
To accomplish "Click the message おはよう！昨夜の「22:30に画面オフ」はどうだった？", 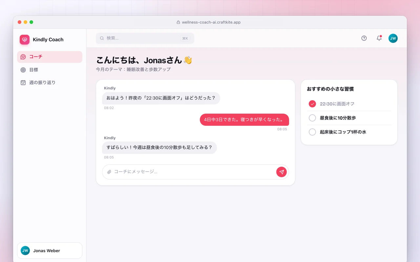I will pyautogui.click(x=161, y=98).
